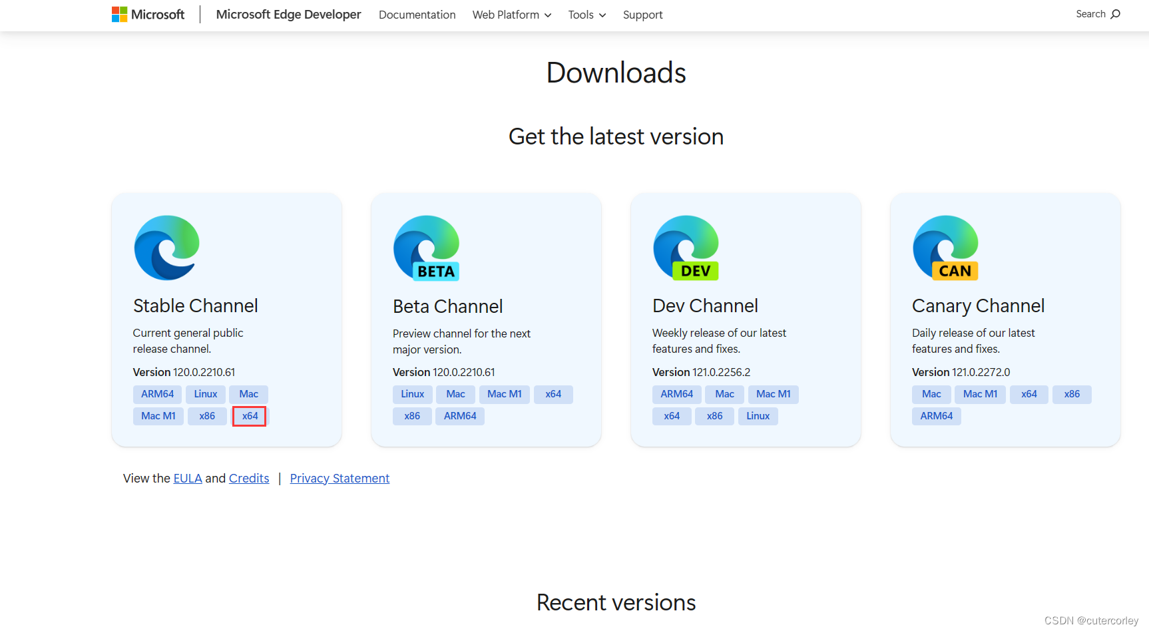1149x633 pixels.
Task: Open the Credits link
Action: tap(249, 479)
